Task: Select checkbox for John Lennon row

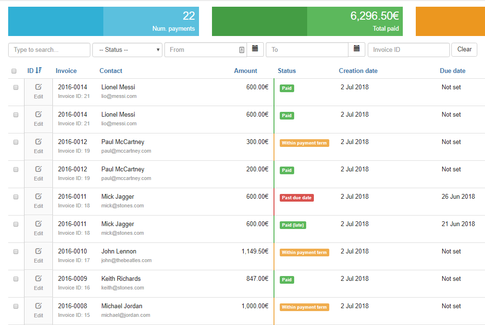Action: [x=16, y=252]
